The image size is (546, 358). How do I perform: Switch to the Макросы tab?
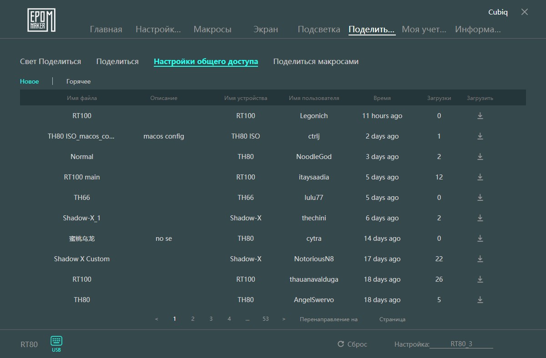(212, 30)
